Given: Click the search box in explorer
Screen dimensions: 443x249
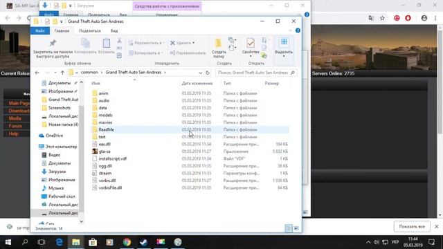Looking at the screenshot, I should (x=256, y=73).
